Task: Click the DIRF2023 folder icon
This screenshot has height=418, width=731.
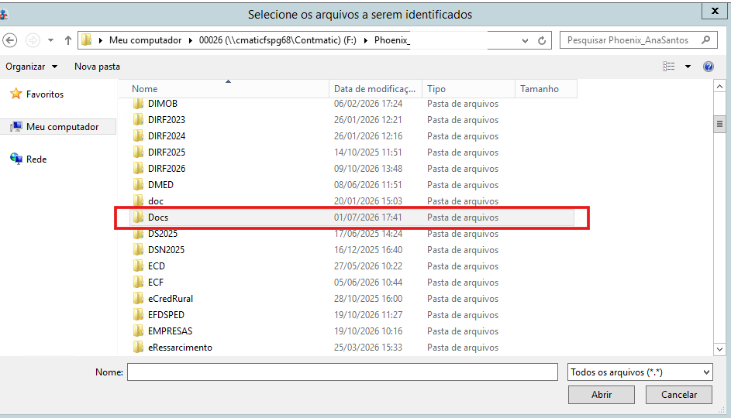Action: (x=138, y=119)
